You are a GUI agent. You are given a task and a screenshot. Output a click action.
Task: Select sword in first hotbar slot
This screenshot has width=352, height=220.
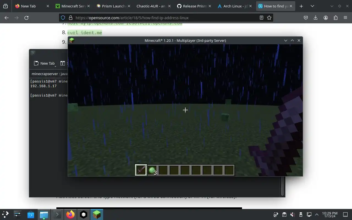(141, 170)
